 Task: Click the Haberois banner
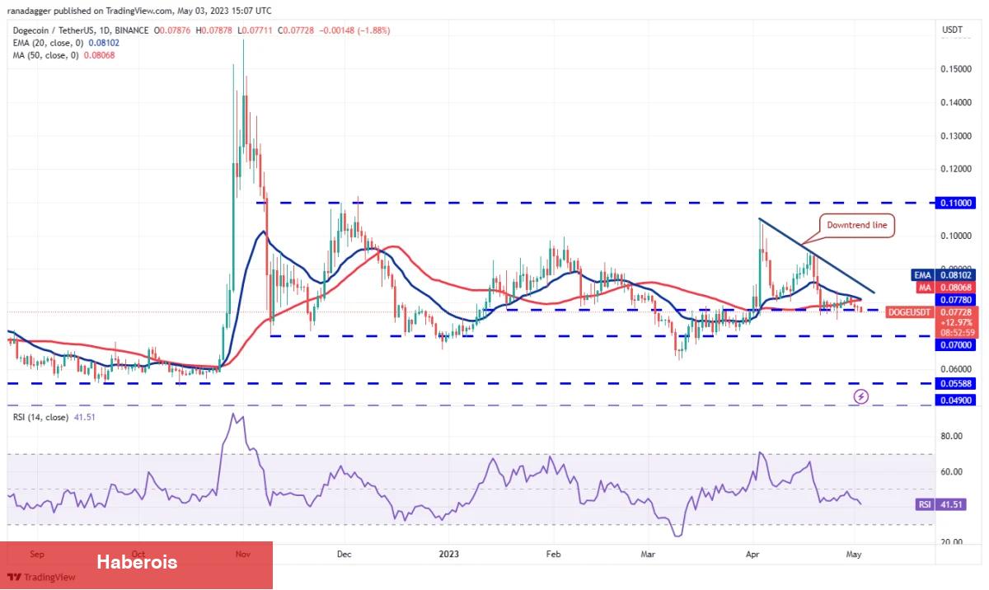(136, 564)
